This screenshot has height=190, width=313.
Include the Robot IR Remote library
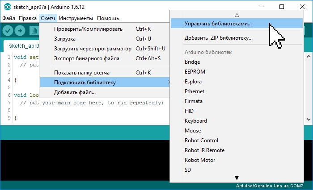pos(237,150)
